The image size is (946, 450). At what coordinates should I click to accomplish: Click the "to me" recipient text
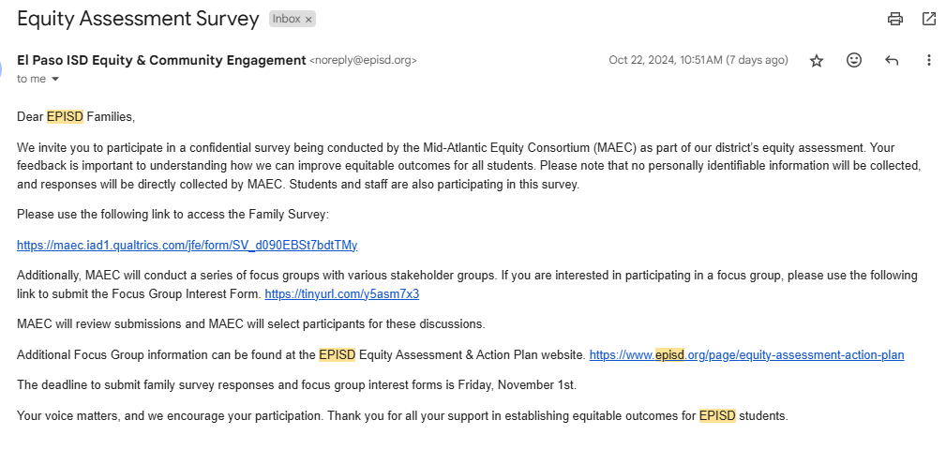coord(31,79)
